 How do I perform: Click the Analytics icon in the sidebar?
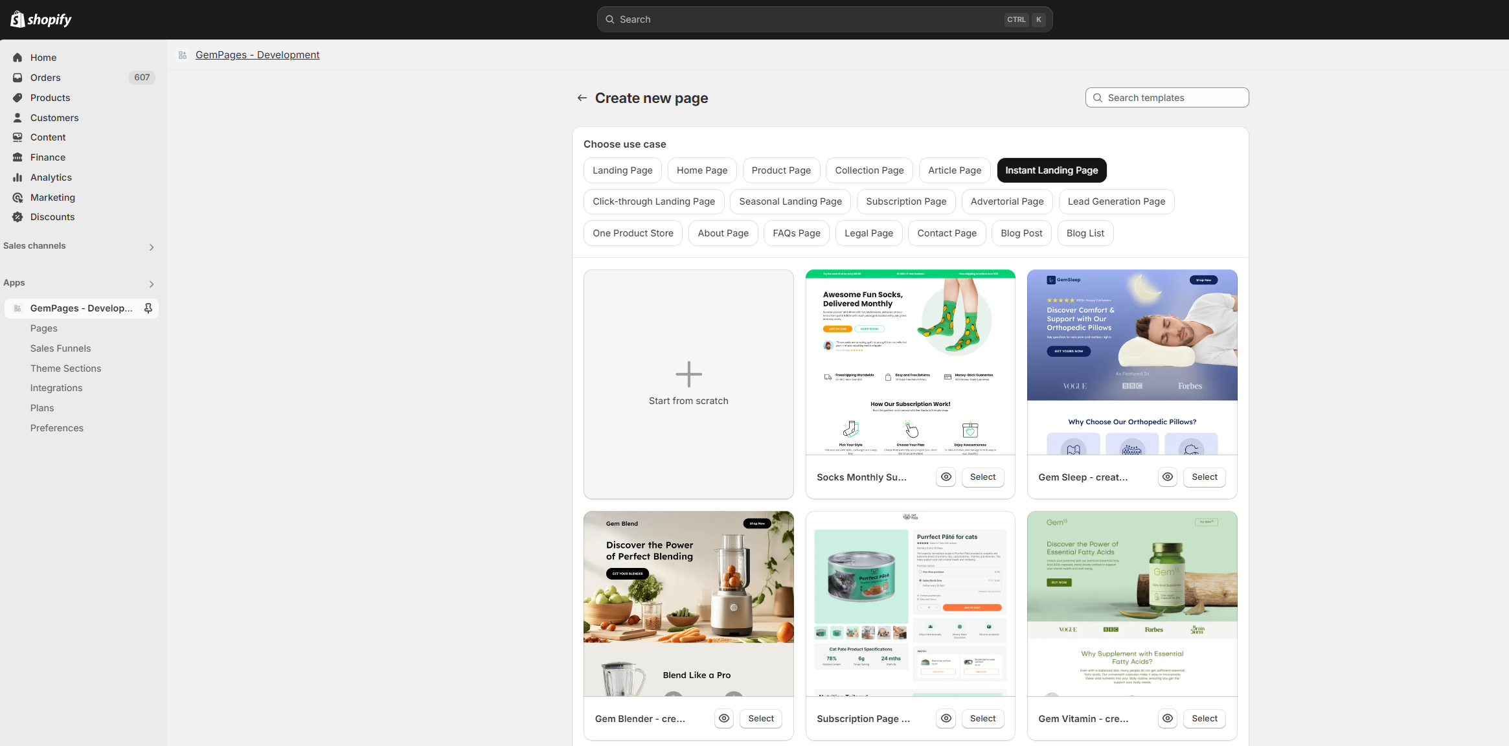click(x=18, y=177)
